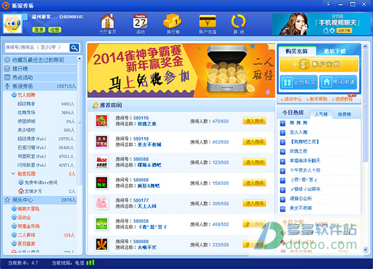Click room 580088 thumbnail icon
This screenshot has width=373, height=269.
point(102,182)
